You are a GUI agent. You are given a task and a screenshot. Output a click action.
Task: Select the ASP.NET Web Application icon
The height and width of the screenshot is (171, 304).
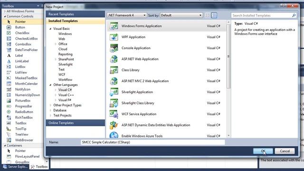click(114, 59)
